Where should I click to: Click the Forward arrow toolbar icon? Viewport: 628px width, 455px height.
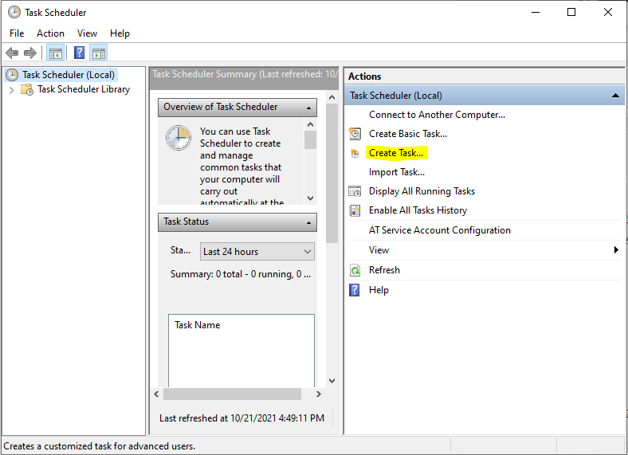(x=30, y=53)
